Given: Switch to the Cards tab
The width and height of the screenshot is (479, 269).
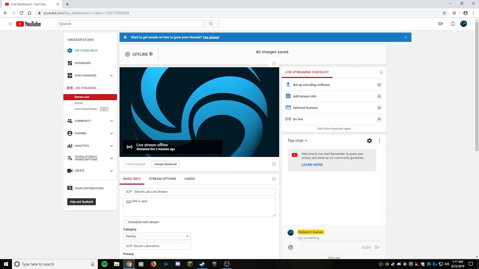Looking at the screenshot, I should (189, 179).
